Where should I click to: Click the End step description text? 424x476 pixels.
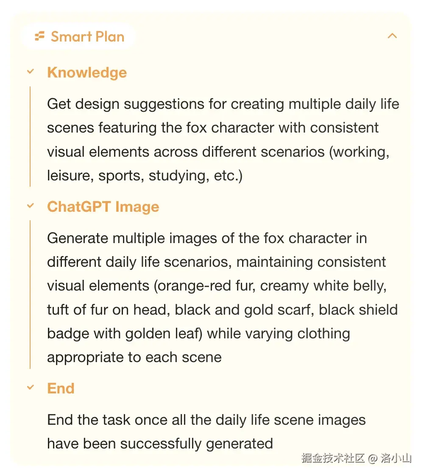click(x=206, y=432)
